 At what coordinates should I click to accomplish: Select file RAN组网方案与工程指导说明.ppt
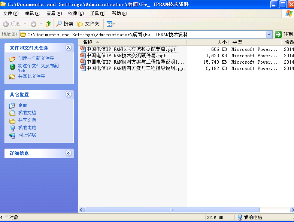[x=136, y=69]
